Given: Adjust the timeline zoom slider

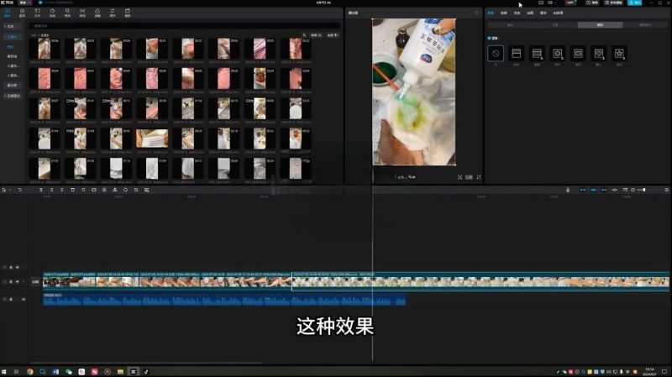Looking at the screenshot, I should 642,190.
